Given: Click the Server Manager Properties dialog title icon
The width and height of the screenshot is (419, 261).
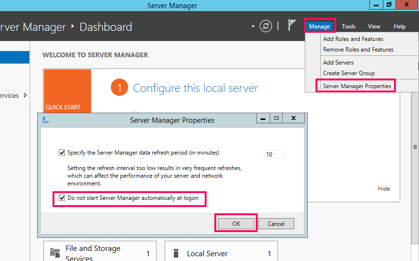Looking at the screenshot, I should (46, 120).
